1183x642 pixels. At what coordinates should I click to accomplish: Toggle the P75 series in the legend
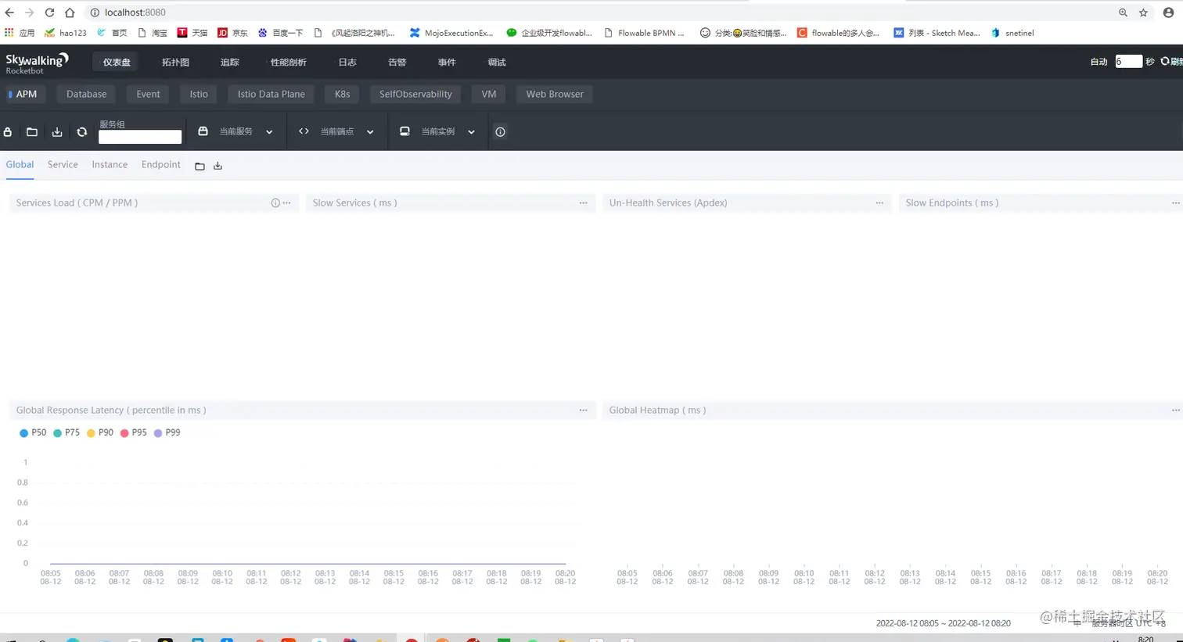pos(67,432)
